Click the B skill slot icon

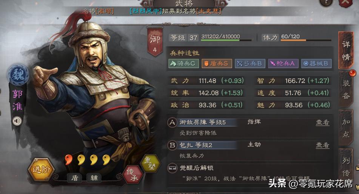coord(172,145)
